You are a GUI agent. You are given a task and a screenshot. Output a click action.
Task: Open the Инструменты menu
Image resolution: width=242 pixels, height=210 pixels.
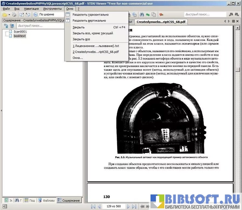pyautogui.click(x=52, y=8)
